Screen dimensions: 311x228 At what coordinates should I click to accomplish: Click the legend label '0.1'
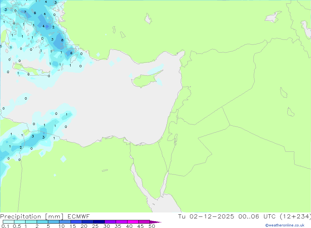(x=5, y=226)
